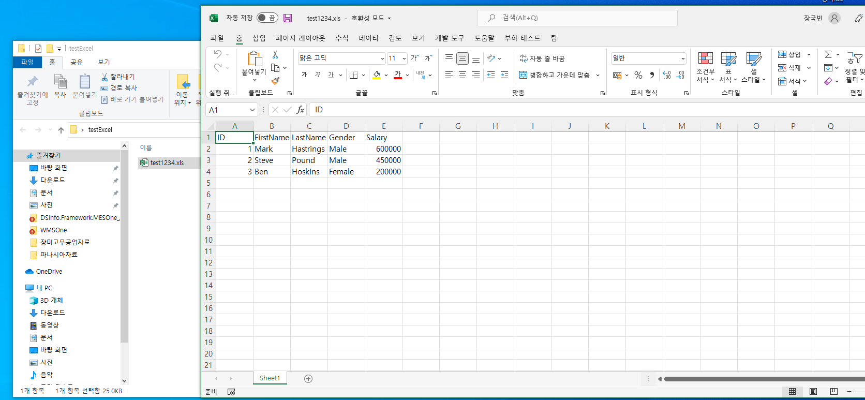Open the Developer (개발 도구) tab

450,38
